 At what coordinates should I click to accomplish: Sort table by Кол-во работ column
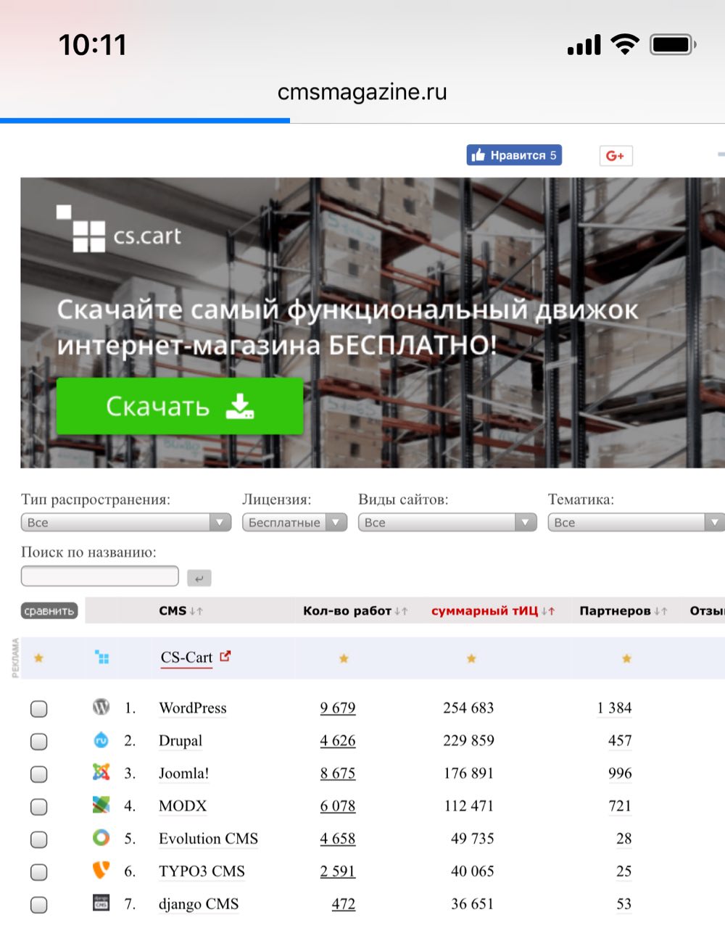355,611
